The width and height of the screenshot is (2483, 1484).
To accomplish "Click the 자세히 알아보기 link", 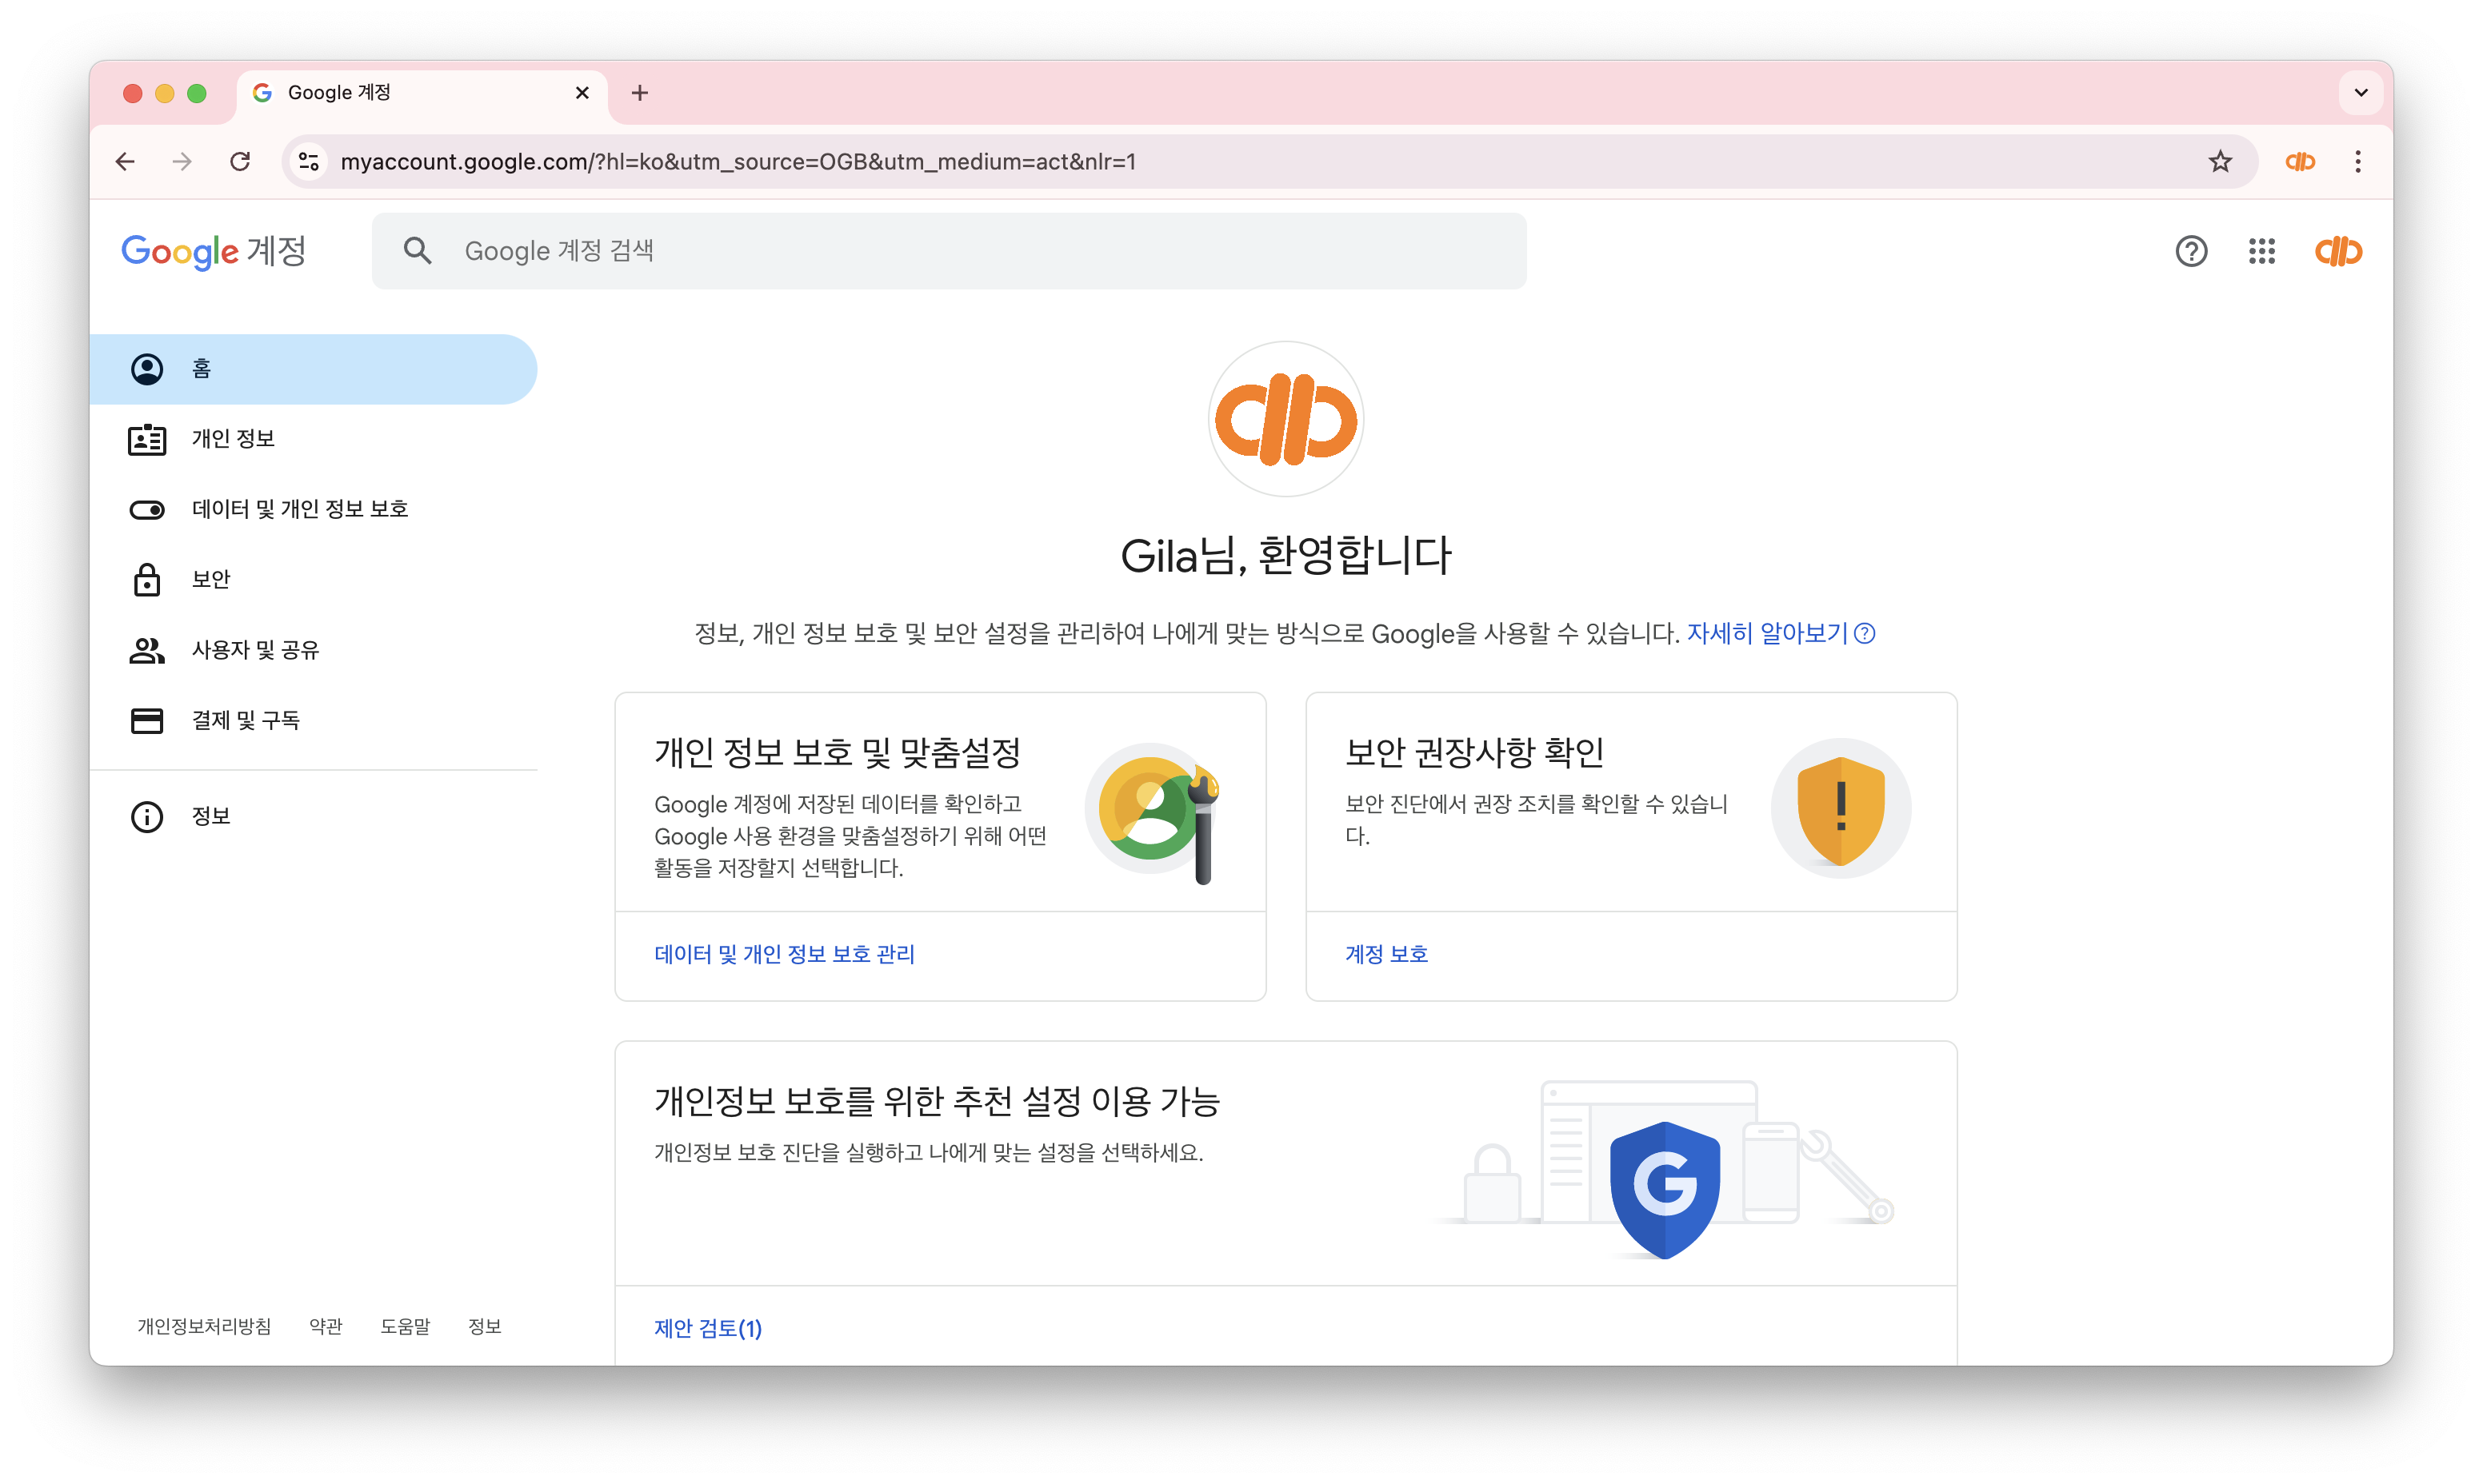I will tap(1780, 633).
